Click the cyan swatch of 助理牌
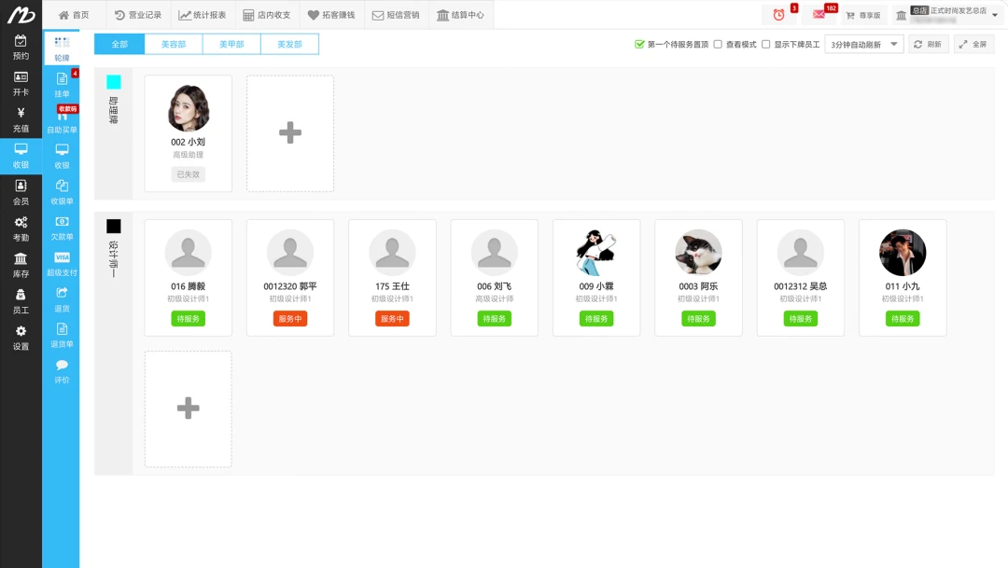Screen dimensions: 1008x568 pos(114,82)
